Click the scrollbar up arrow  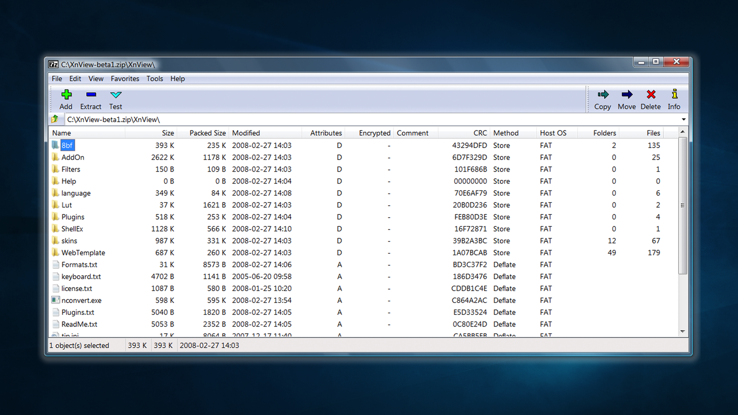[683, 132]
